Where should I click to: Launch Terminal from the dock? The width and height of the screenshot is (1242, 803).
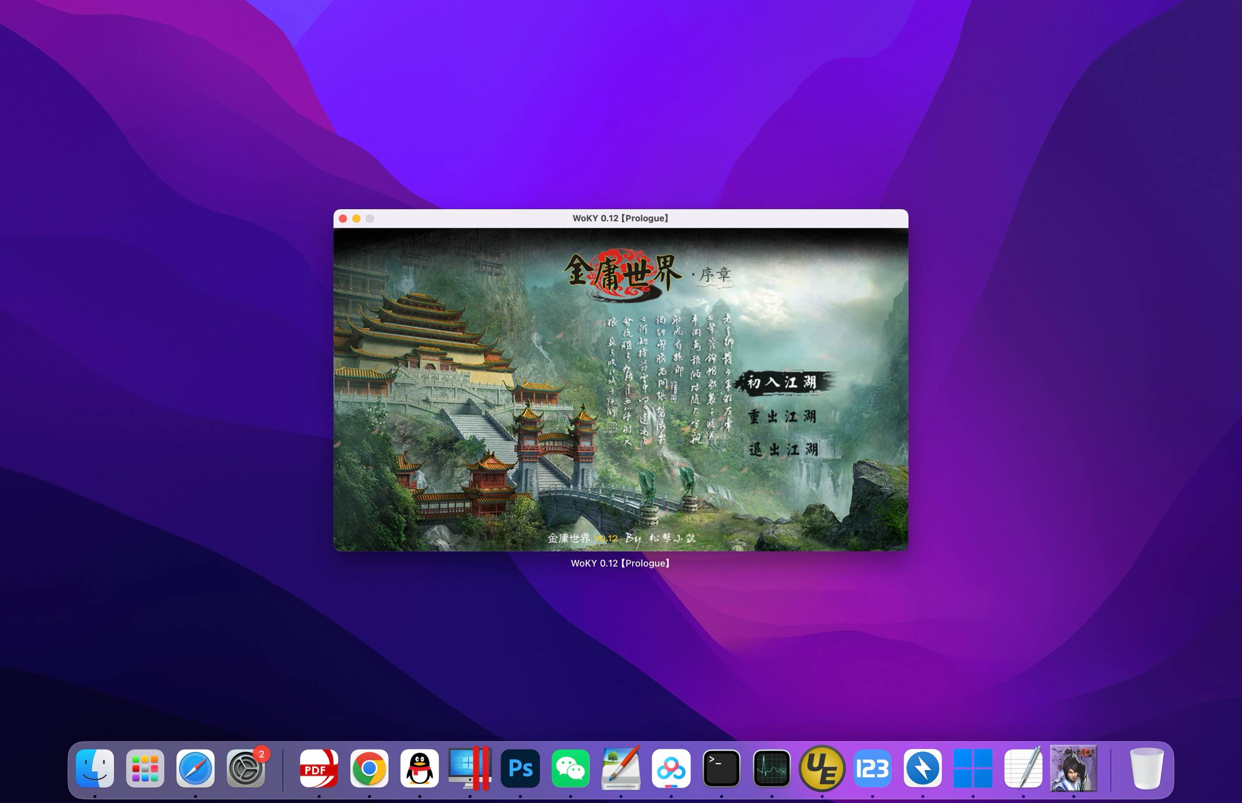coord(721,768)
